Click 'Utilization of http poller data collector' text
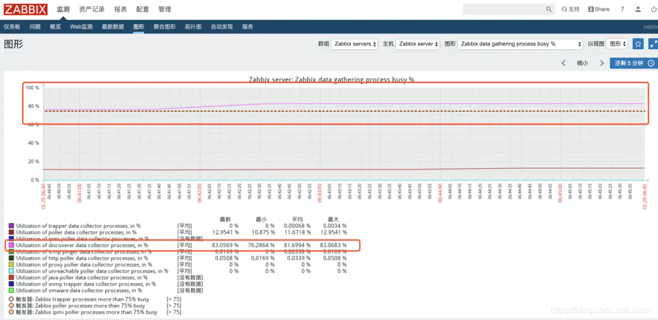Screen dimensions: 658x320 pos(82,258)
